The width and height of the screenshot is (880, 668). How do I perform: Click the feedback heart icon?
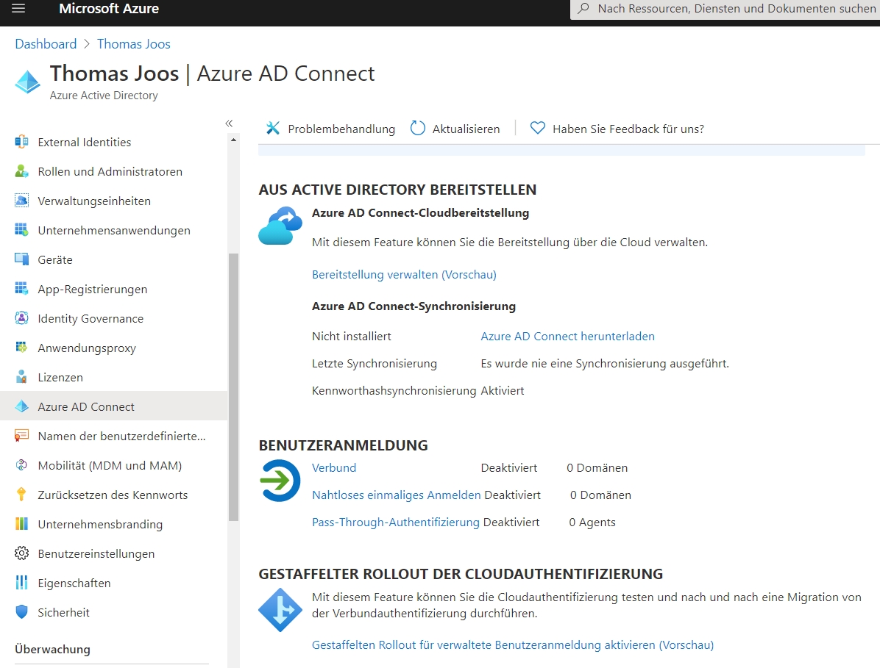537,129
